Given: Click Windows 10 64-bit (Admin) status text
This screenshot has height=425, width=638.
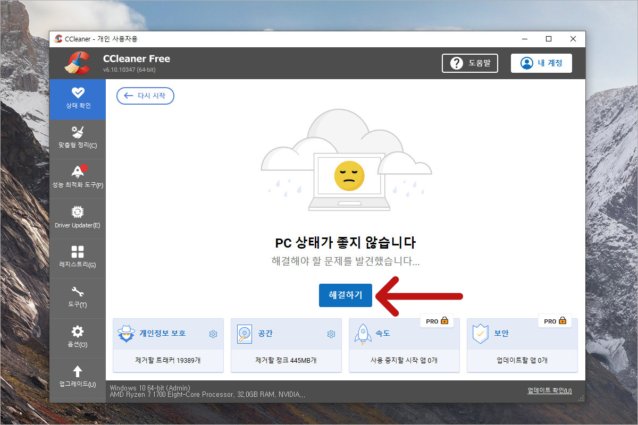Looking at the screenshot, I should pos(149,388).
